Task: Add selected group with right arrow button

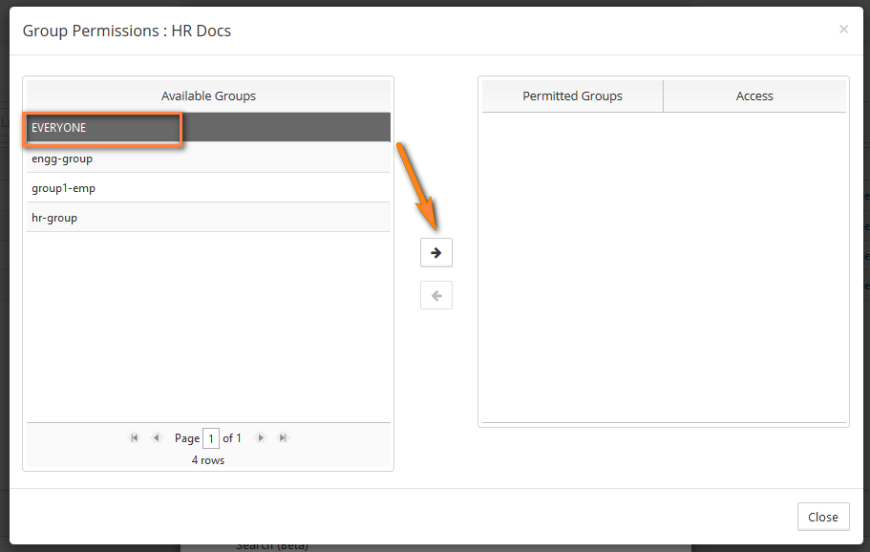Action: point(436,253)
